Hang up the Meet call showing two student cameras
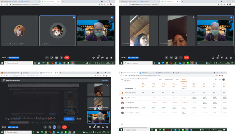235x134 pixels. click(186, 57)
